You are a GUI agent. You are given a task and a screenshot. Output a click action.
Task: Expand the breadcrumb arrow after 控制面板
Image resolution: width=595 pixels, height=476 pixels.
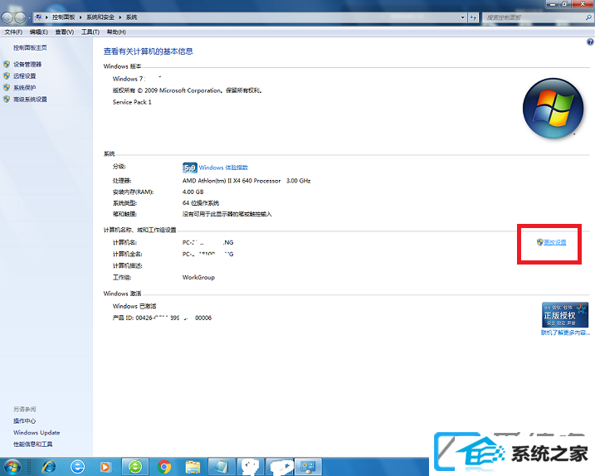[x=80, y=17]
